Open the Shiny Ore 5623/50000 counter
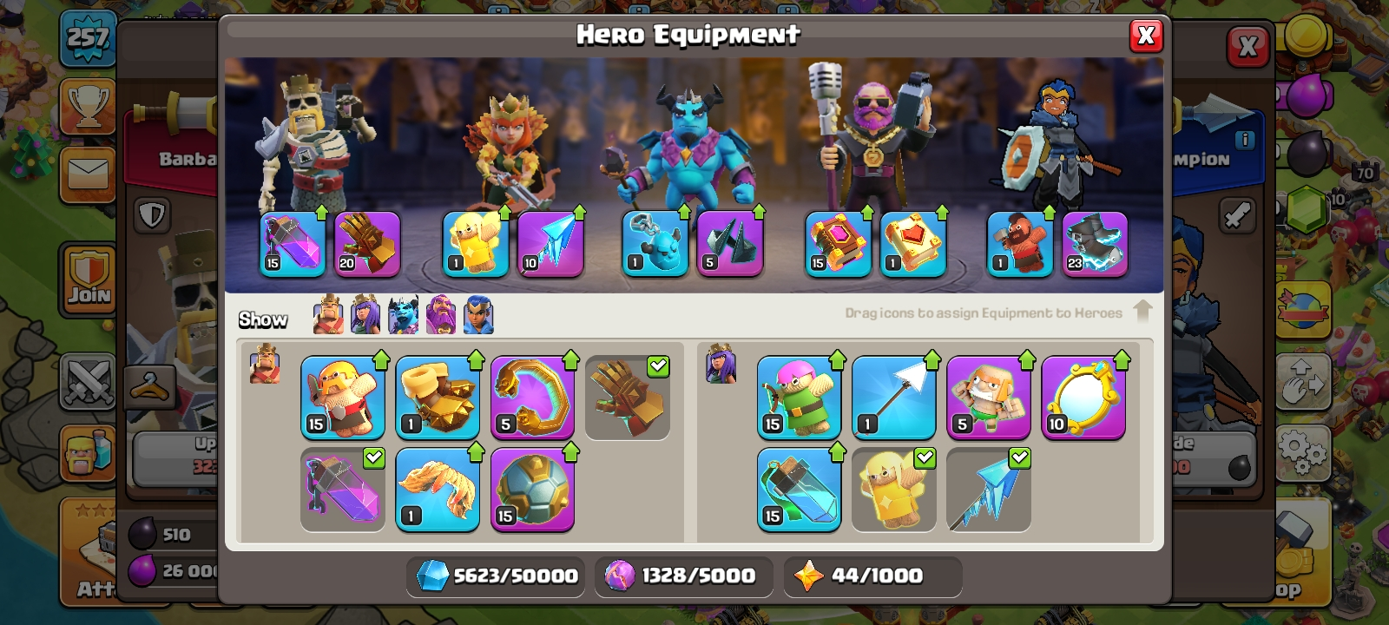The height and width of the screenshot is (625, 1389). pyautogui.click(x=496, y=576)
